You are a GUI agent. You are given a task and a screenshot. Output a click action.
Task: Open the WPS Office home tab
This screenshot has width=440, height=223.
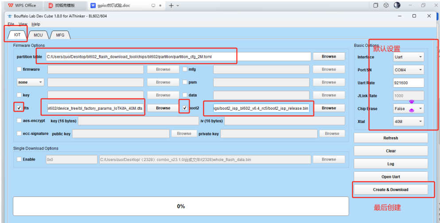tap(22, 5)
